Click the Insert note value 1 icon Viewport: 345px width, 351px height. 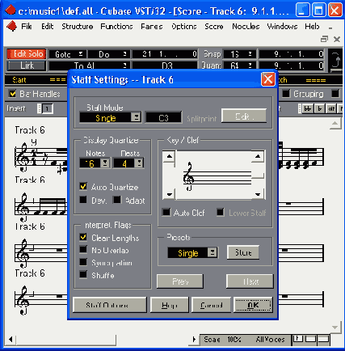[x=47, y=108]
